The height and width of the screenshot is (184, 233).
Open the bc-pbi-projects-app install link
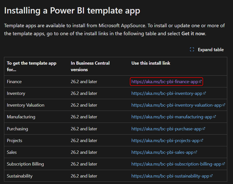[165, 141]
